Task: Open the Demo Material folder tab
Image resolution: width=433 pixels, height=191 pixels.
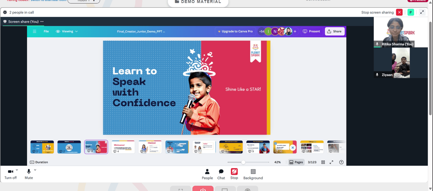Action: point(198,2)
